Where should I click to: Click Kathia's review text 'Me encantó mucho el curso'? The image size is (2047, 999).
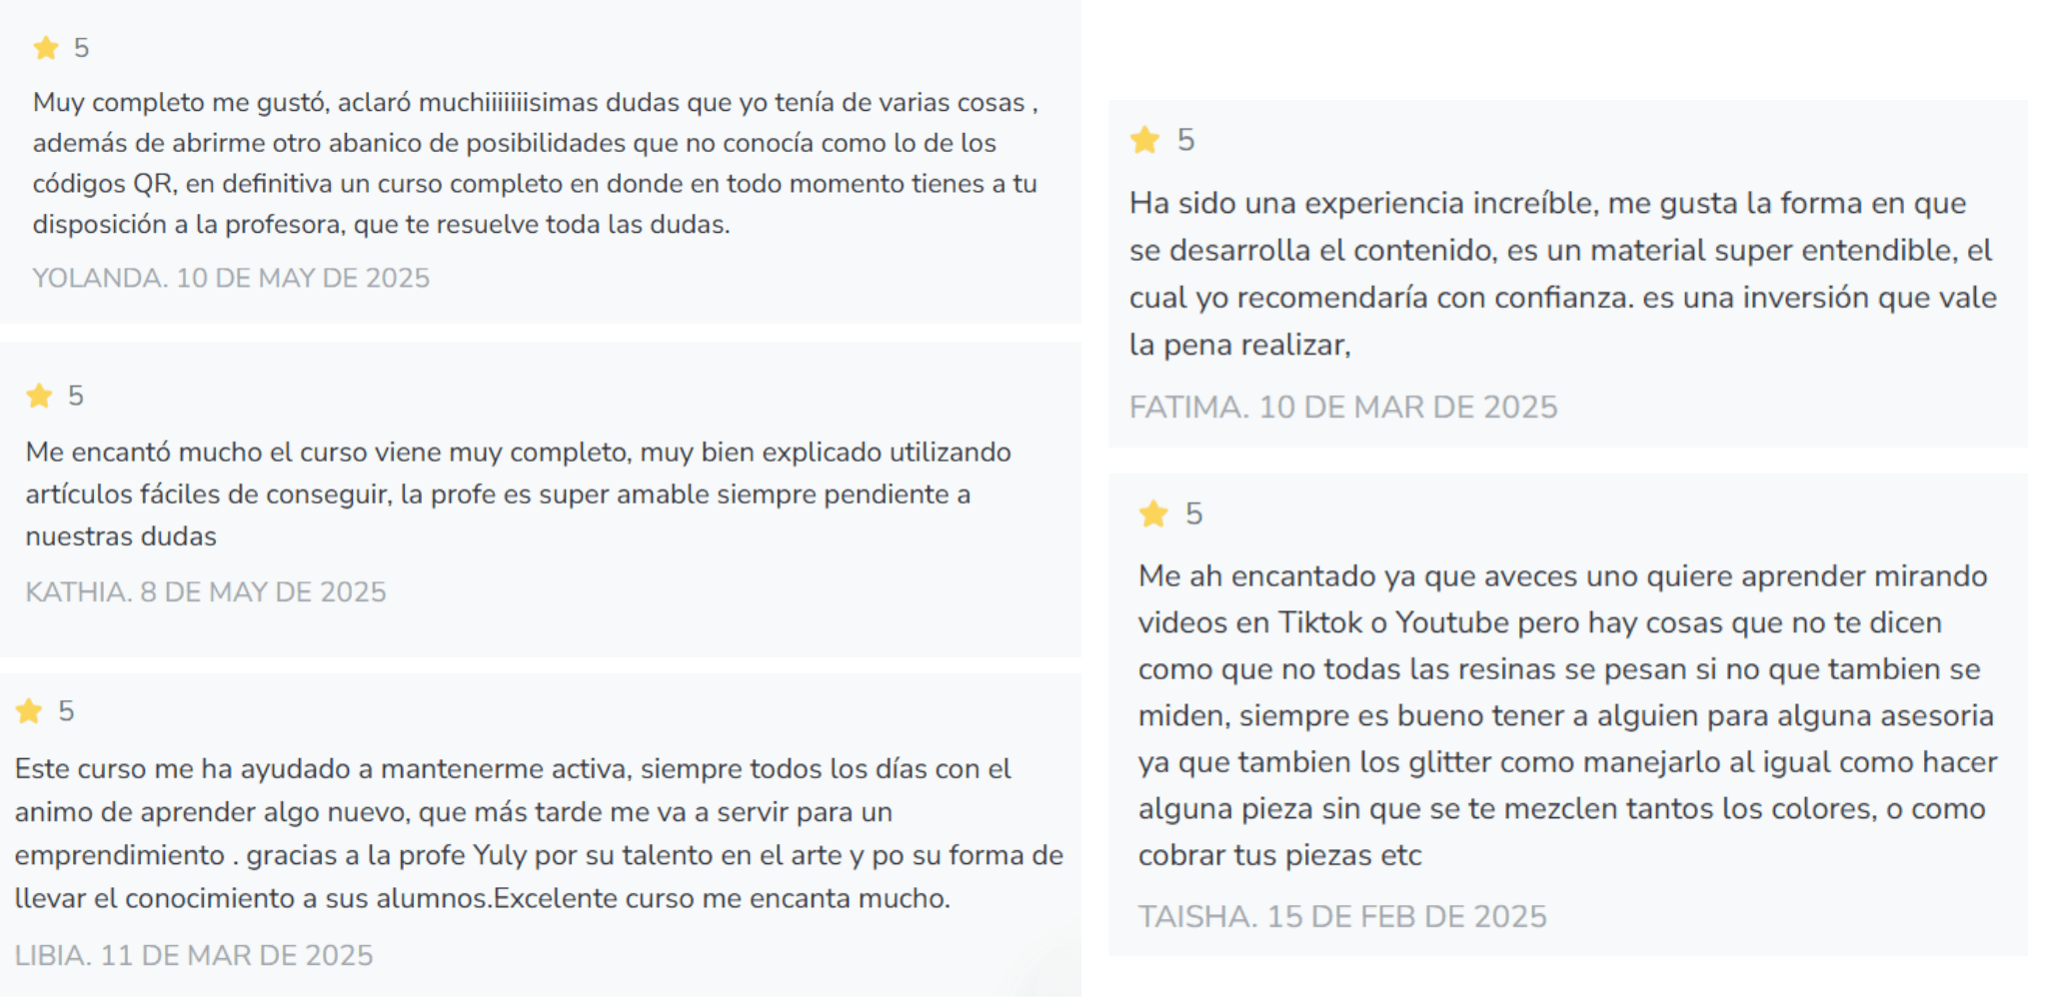[519, 495]
